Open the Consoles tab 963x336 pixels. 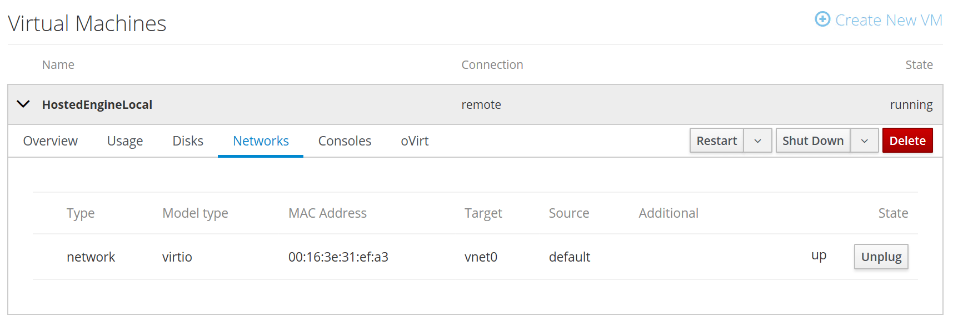(345, 141)
